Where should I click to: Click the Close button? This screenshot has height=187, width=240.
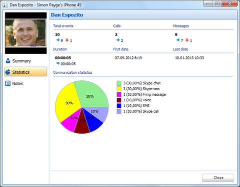(218, 178)
